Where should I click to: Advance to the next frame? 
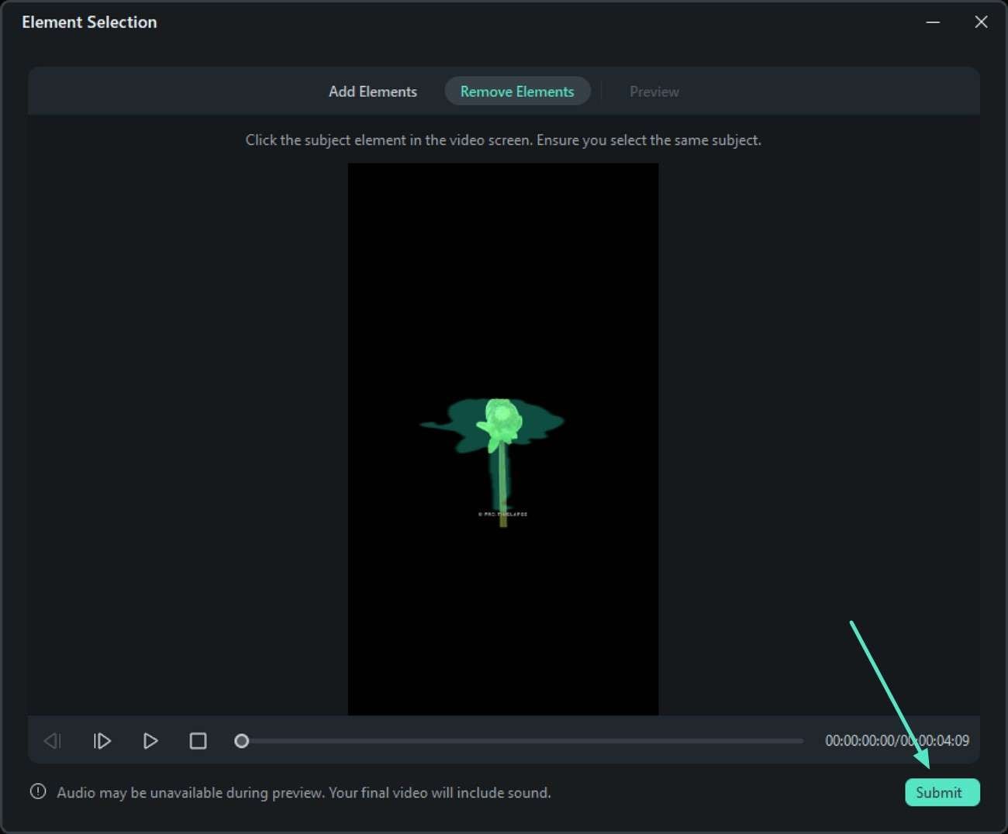[x=102, y=741]
